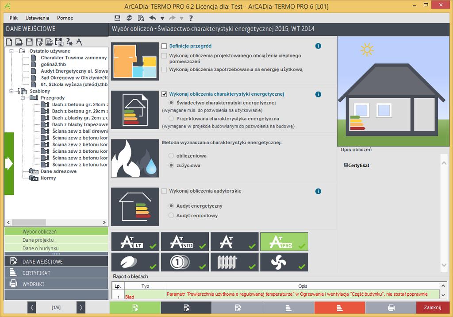Open the Pomoc menu
The width and height of the screenshot is (453, 317).
click(65, 18)
